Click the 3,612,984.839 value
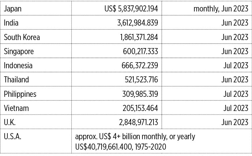The height and width of the screenshot is (156, 252). tap(138, 23)
